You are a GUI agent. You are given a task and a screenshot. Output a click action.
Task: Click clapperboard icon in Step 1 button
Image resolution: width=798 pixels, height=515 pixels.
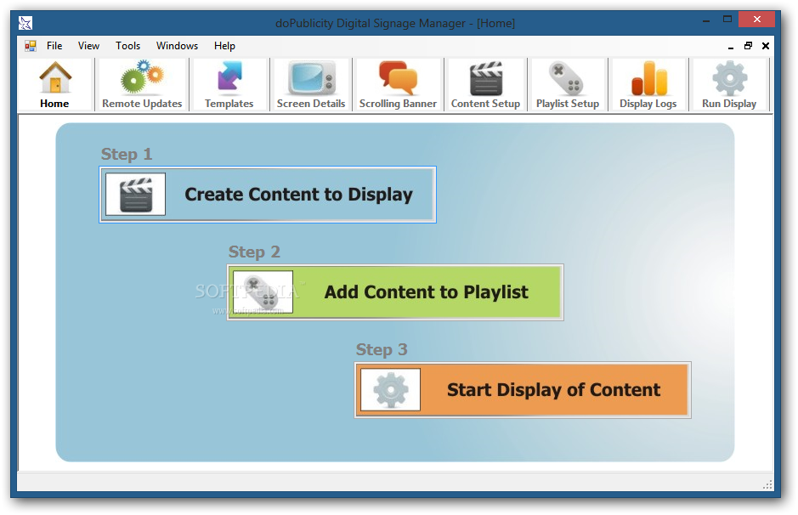135,195
